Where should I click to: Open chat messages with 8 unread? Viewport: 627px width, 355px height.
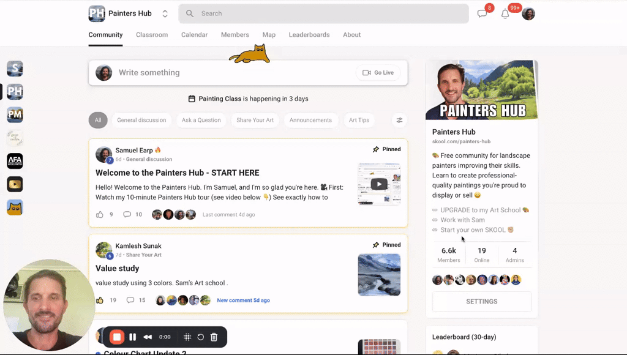point(482,13)
